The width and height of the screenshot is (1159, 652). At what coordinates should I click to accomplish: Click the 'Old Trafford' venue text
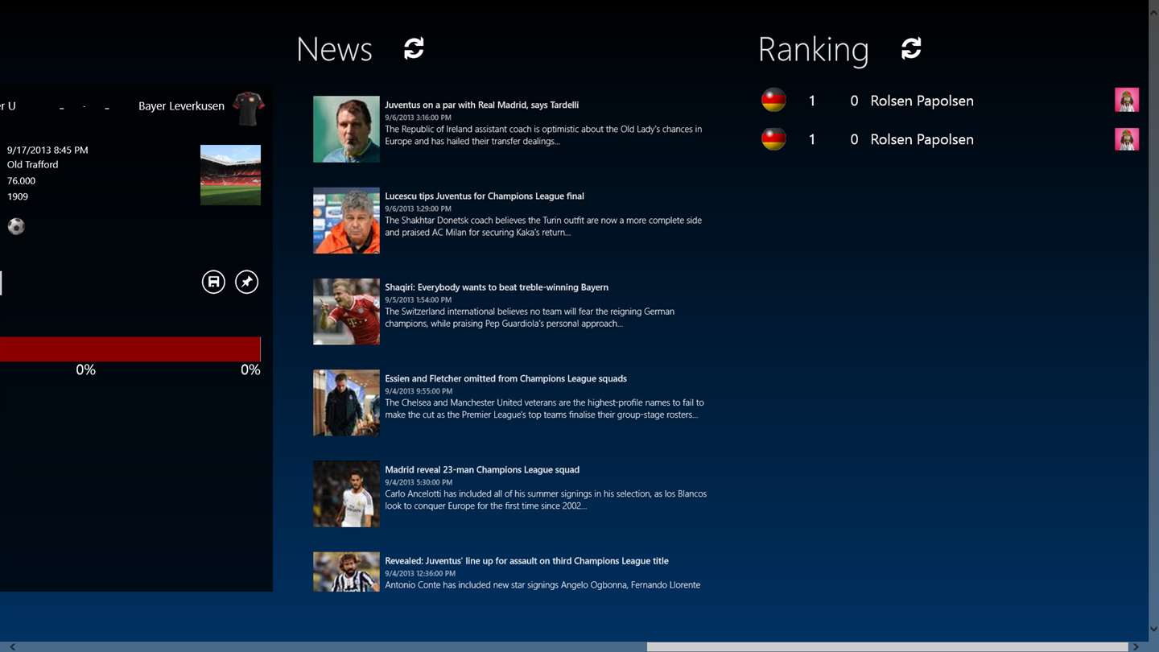tap(32, 164)
